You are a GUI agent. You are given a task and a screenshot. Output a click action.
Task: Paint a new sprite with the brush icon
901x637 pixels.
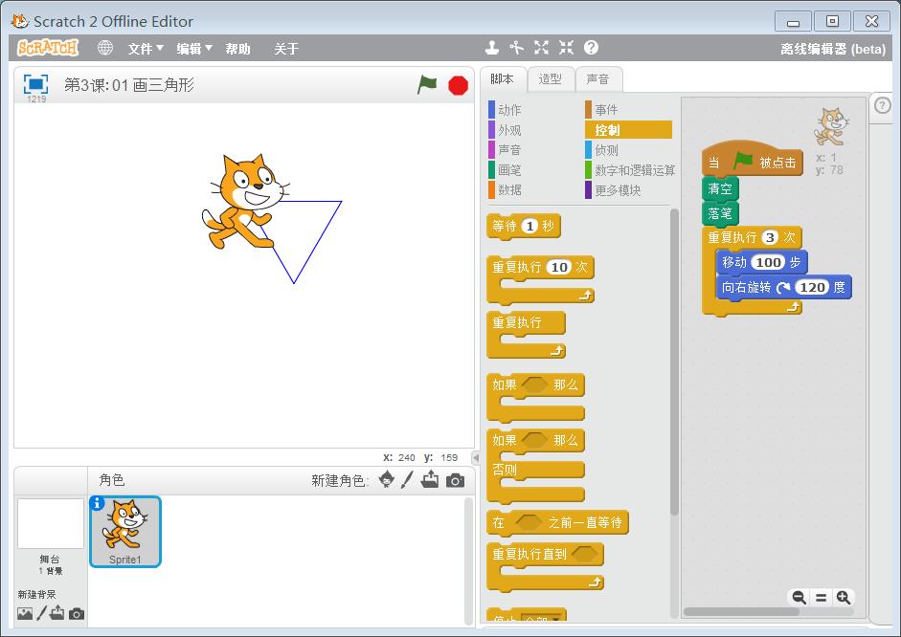tap(407, 480)
